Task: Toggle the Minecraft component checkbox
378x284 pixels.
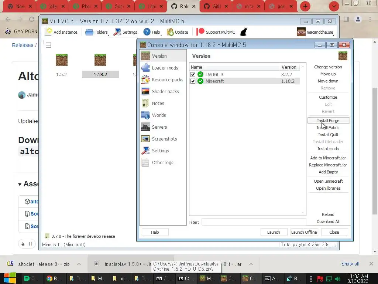Action: [x=193, y=81]
